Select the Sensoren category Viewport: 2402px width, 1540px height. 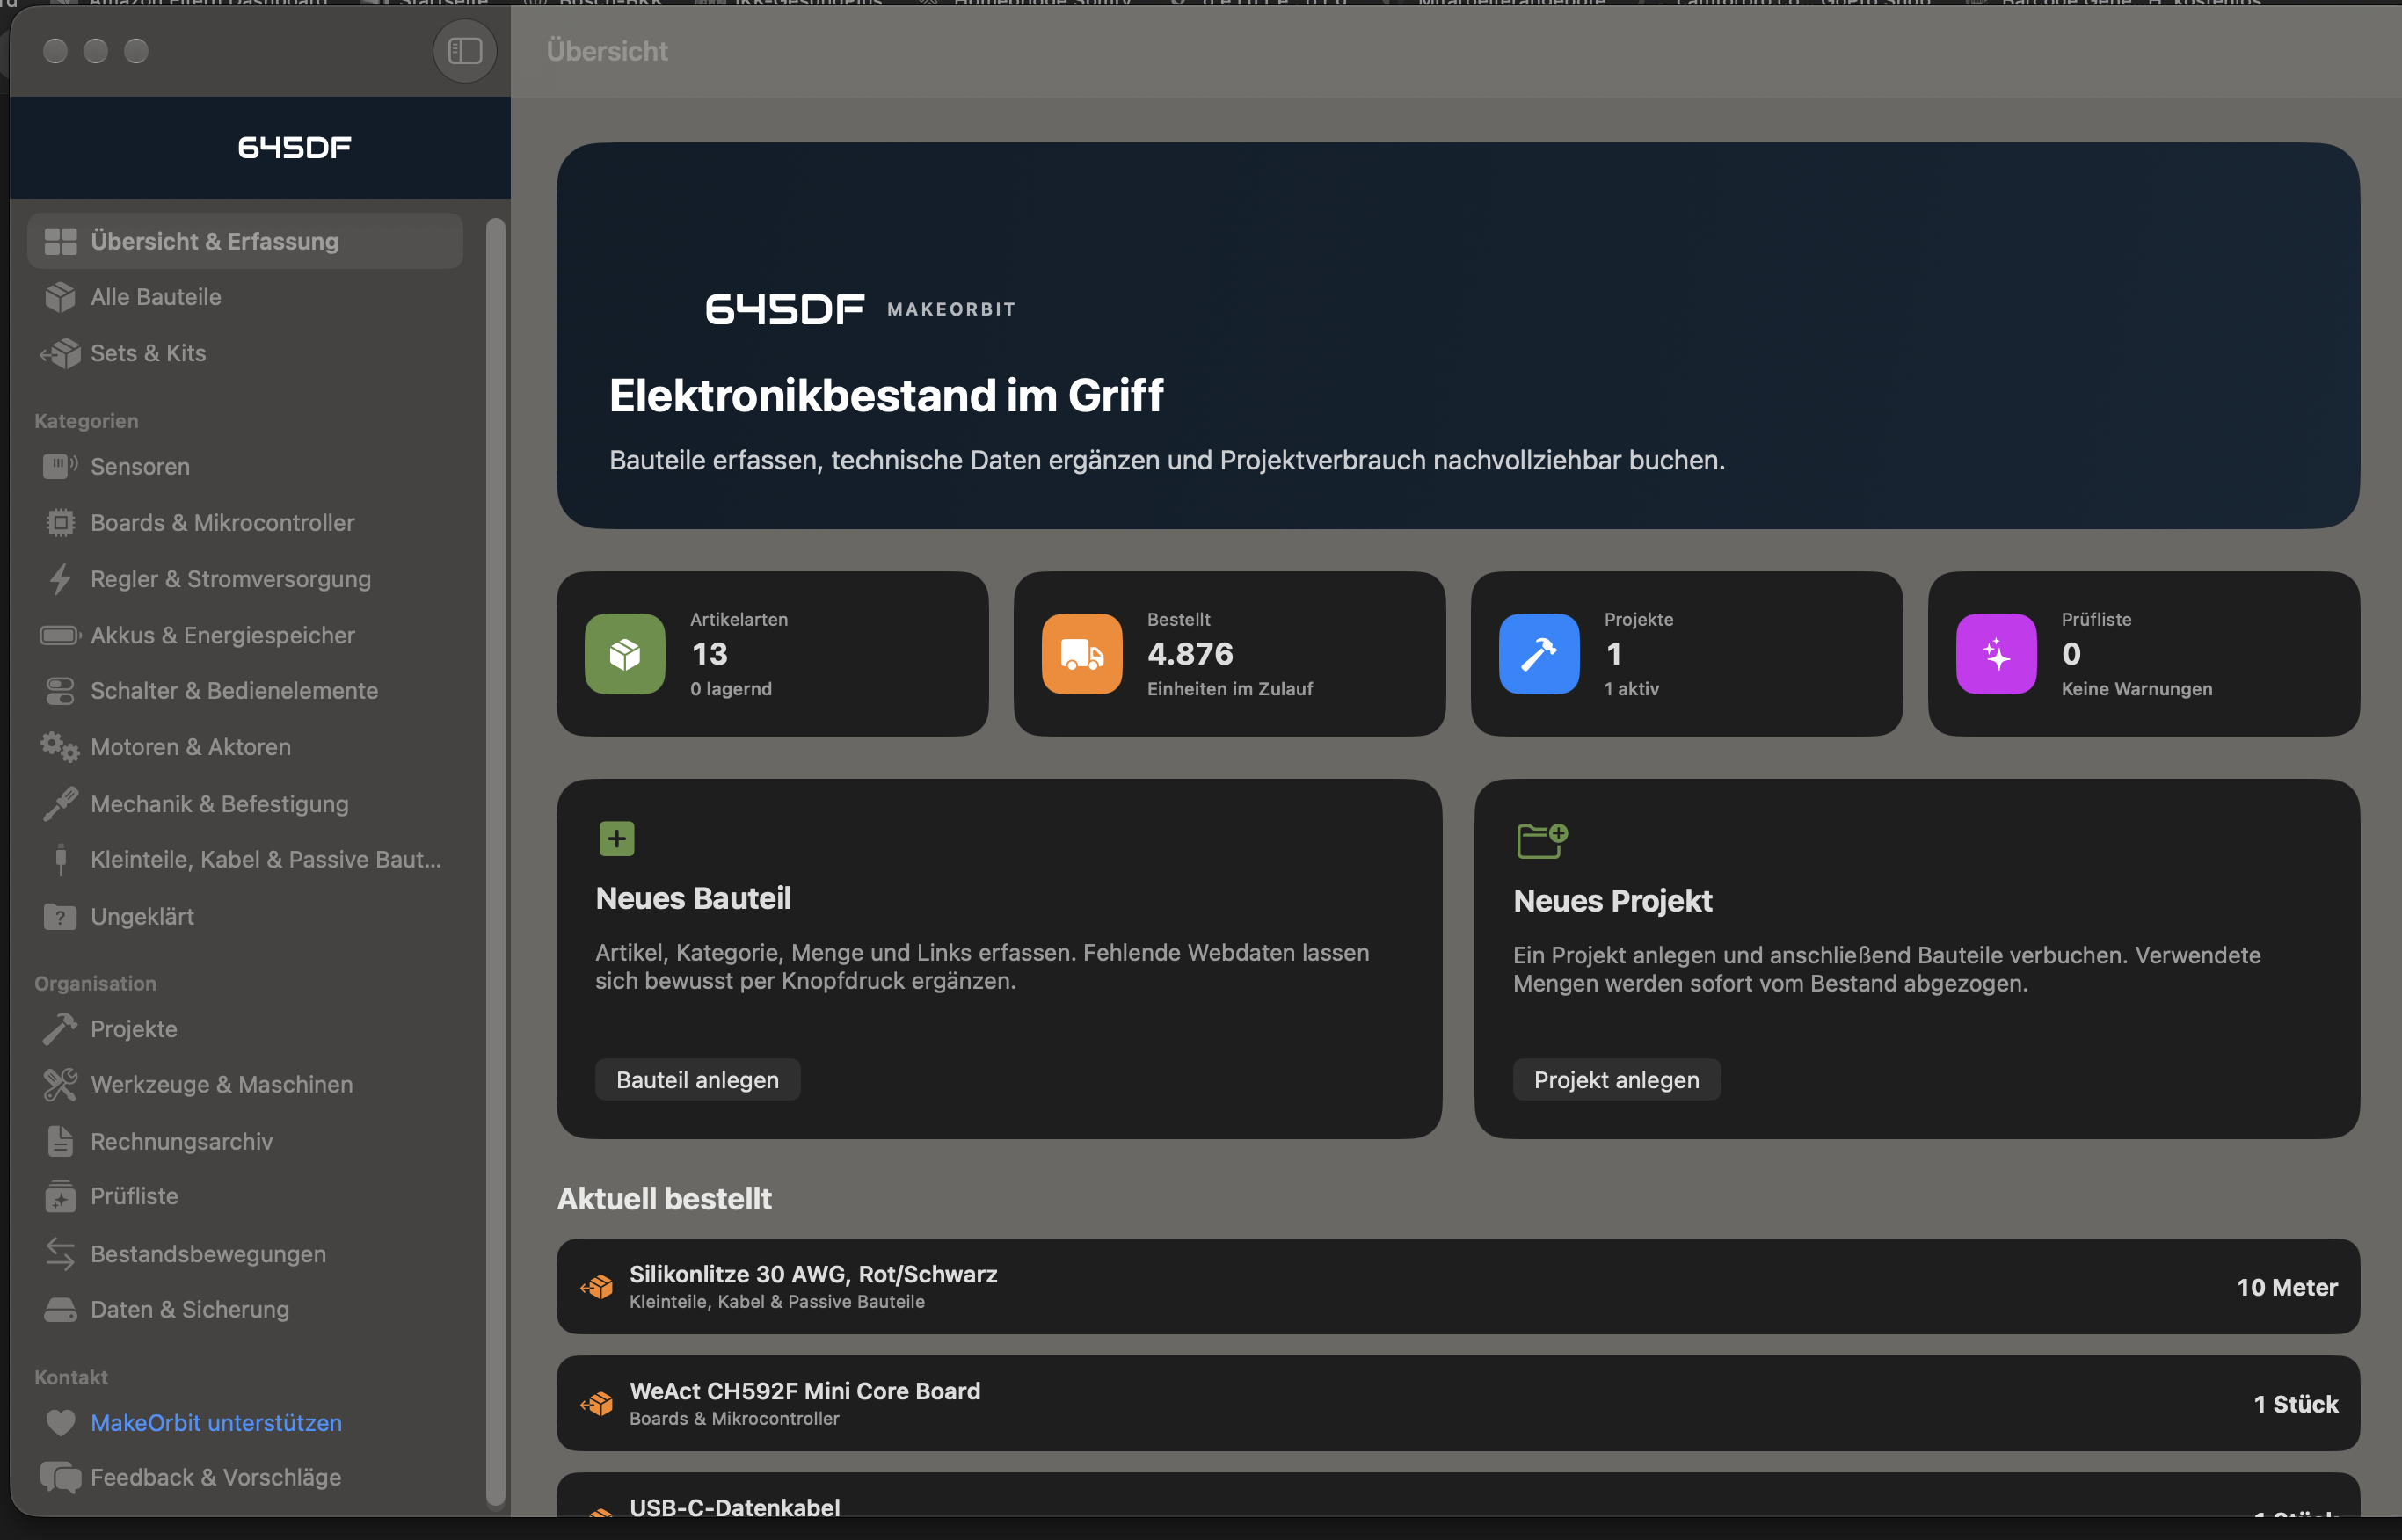pos(245,466)
